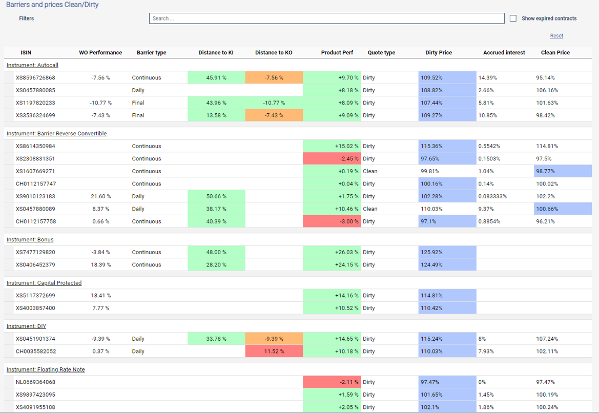
Task: Select ISIN XS3536324699
Action: coord(35,115)
